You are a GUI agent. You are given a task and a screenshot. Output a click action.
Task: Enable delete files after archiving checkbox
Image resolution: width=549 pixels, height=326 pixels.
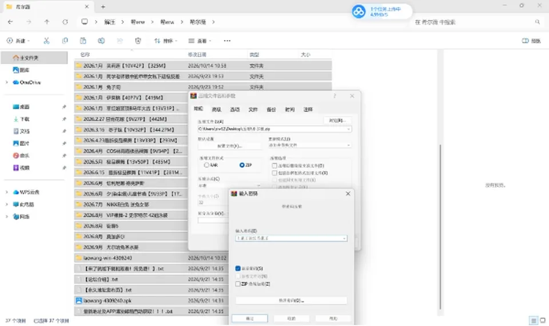click(274, 166)
